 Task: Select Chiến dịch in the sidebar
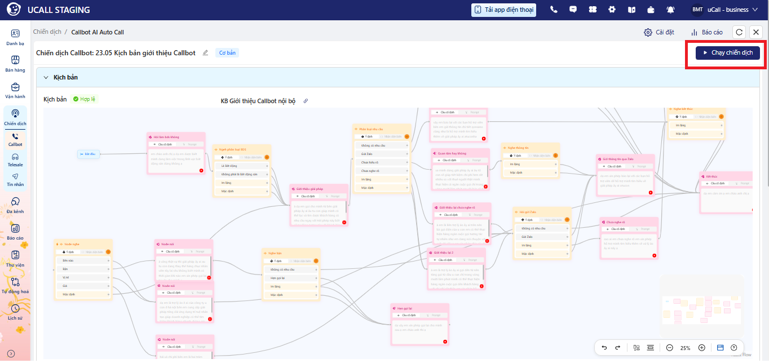[15, 117]
